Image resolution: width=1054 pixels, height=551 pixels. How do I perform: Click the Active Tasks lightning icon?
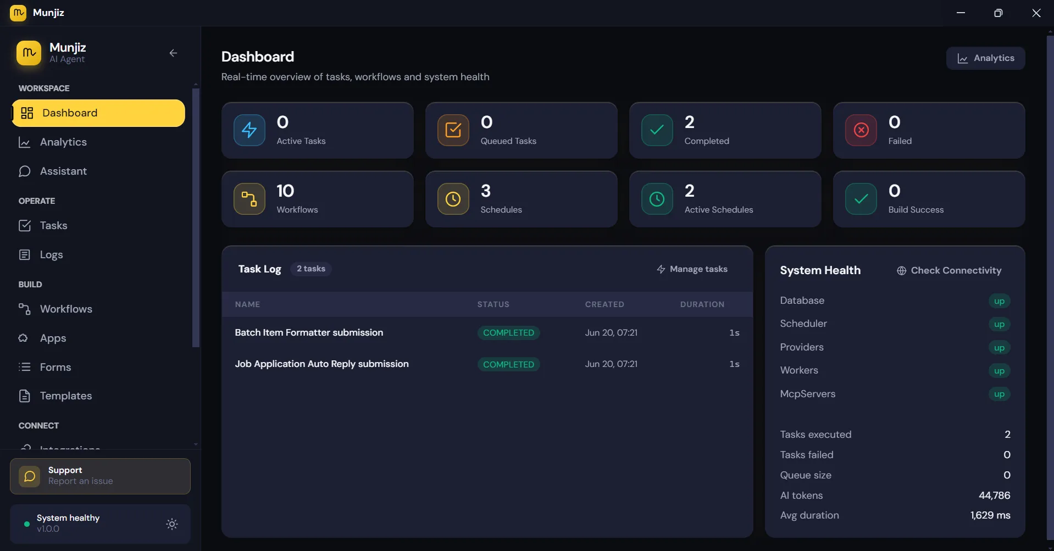[x=249, y=130]
